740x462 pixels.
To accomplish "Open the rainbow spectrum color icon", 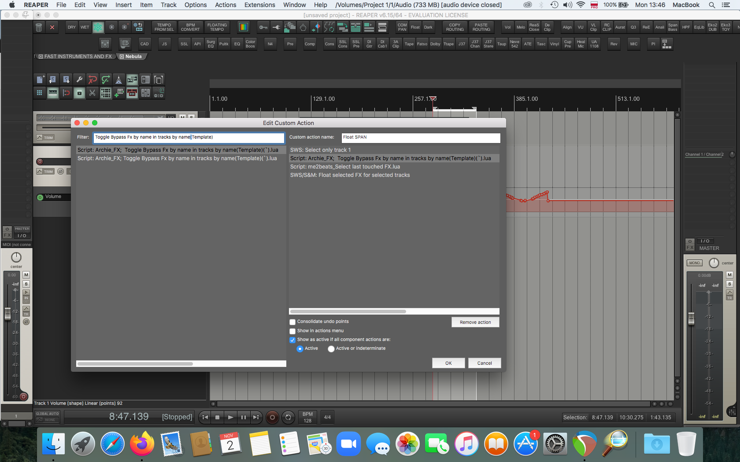I will 243,27.
